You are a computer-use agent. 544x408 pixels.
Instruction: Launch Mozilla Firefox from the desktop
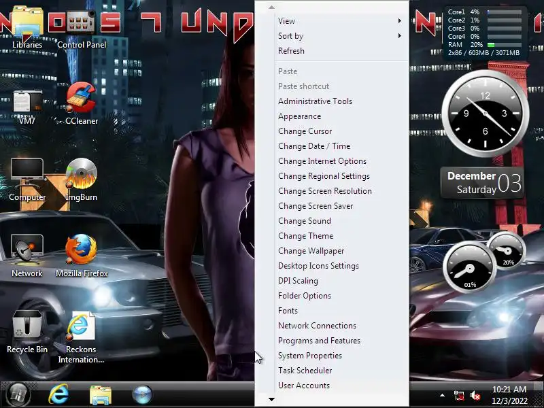[x=82, y=256]
